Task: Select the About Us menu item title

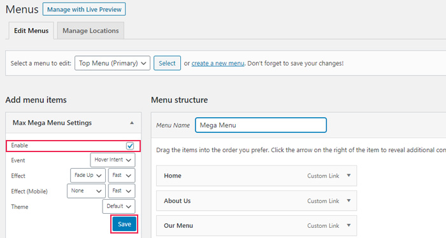Action: (x=177, y=201)
